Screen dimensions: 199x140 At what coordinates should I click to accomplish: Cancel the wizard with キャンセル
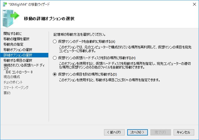[x=184, y=132]
